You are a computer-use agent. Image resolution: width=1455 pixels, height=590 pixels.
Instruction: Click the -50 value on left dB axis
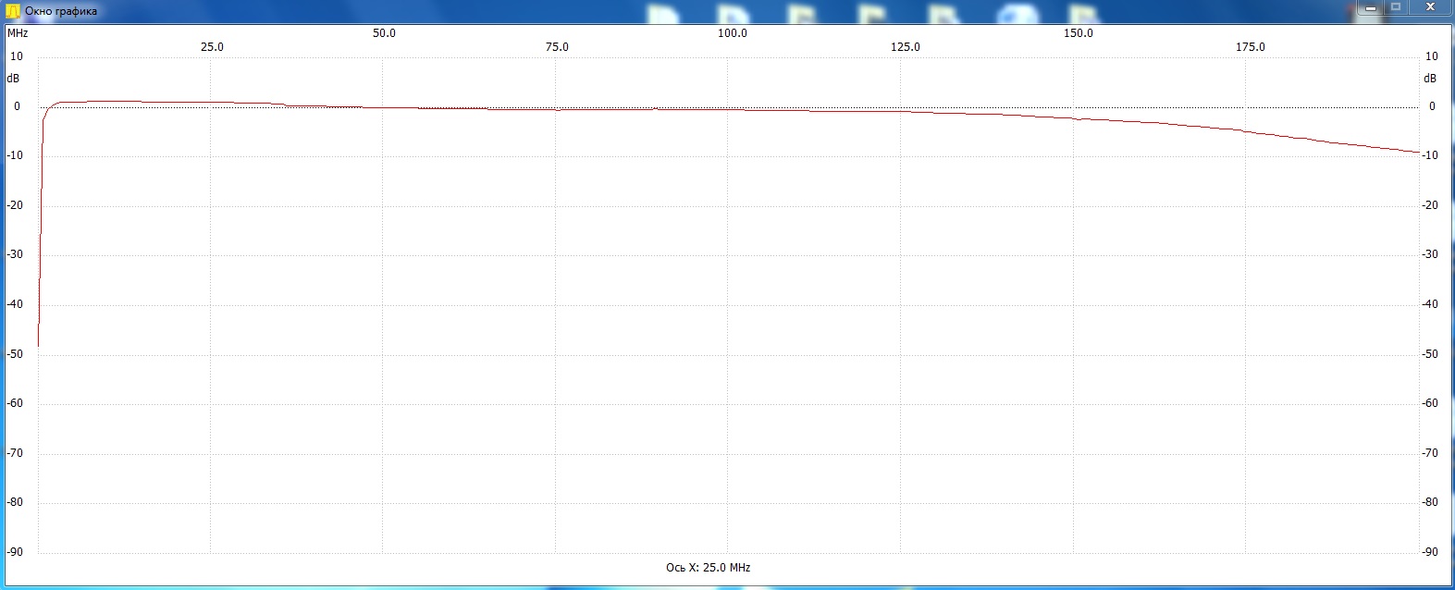point(15,354)
